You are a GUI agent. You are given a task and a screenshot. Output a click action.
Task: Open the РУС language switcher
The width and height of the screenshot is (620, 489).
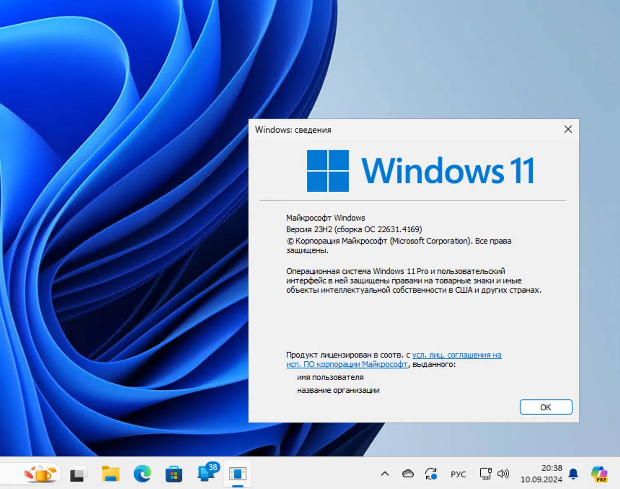pos(458,474)
